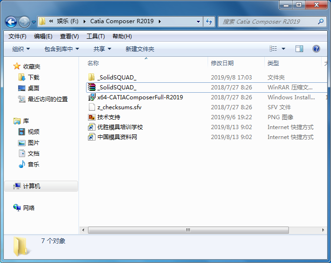Click the 计算机 monitor icon

coord(17,186)
